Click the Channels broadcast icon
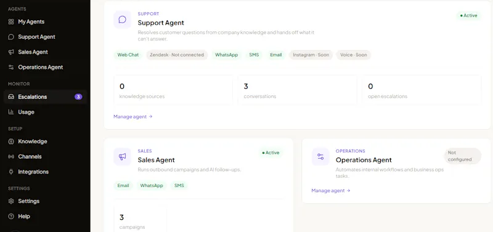Image resolution: width=493 pixels, height=232 pixels. point(11,156)
